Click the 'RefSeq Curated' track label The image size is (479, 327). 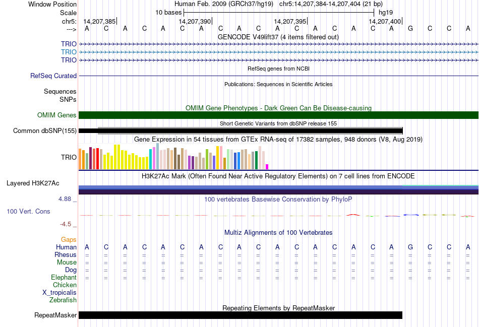[53, 76]
